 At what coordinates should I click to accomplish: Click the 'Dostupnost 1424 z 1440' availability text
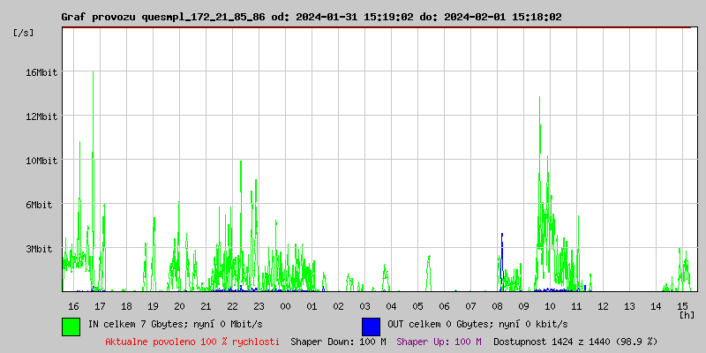[575, 342]
